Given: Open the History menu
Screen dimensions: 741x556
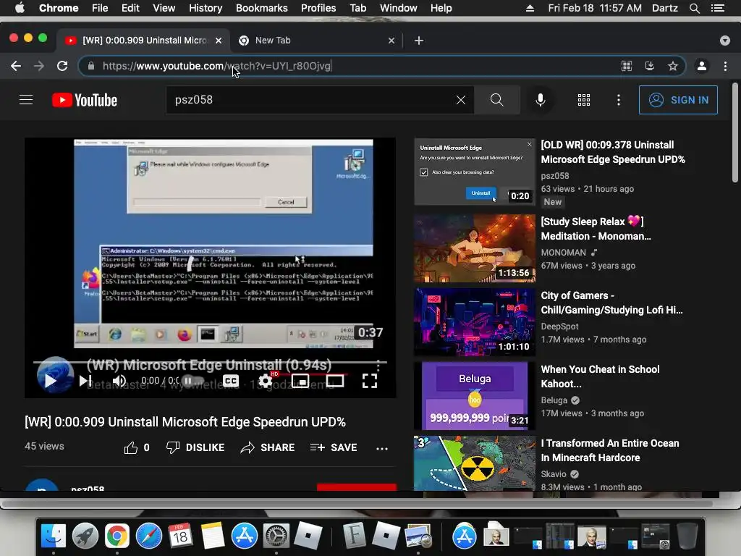Looking at the screenshot, I should pyautogui.click(x=206, y=8).
